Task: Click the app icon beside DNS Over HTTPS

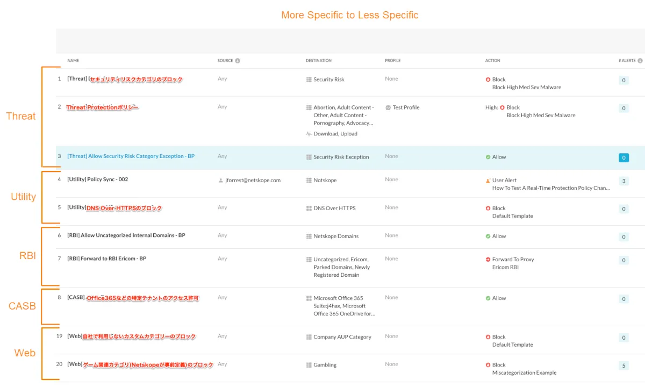Action: (x=309, y=209)
